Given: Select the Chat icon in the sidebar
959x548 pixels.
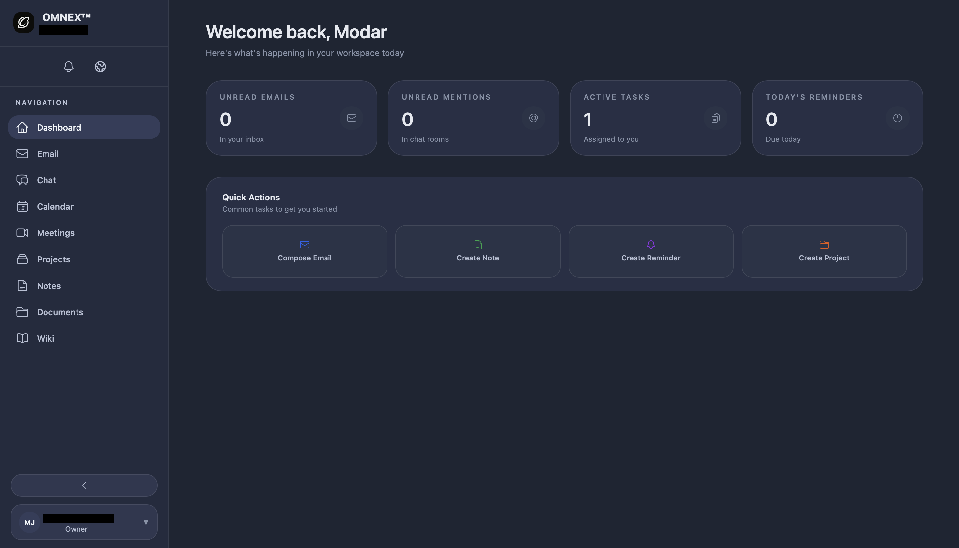Looking at the screenshot, I should [x=22, y=180].
